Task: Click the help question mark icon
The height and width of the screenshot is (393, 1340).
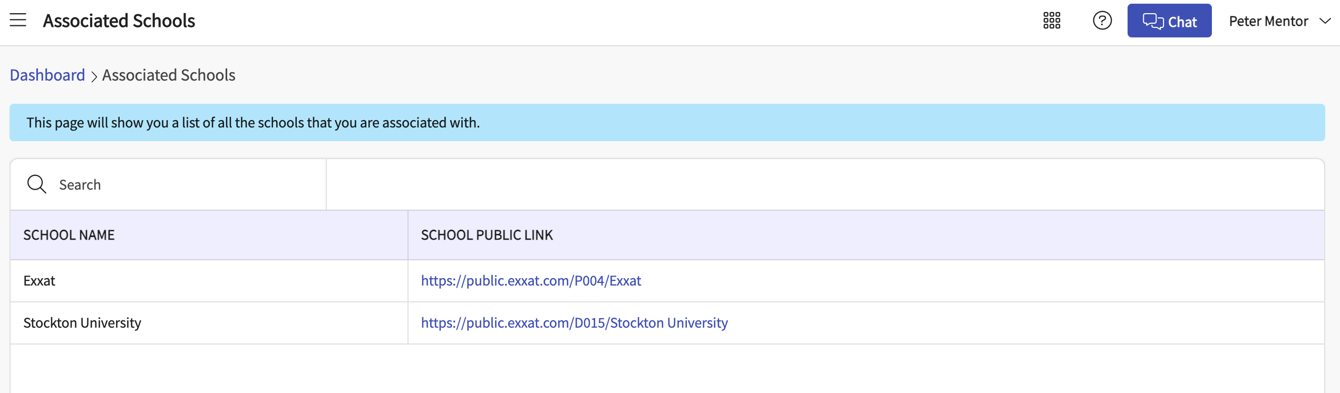Action: pos(1102,21)
